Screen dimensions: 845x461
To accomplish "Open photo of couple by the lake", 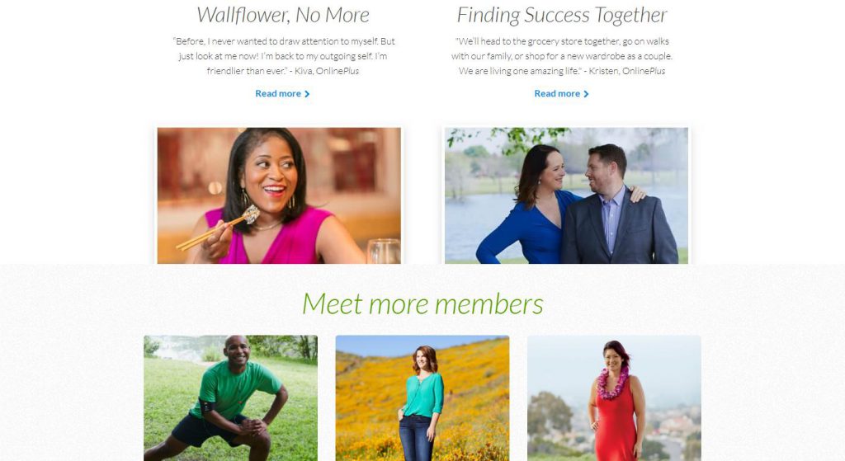I will pyautogui.click(x=566, y=195).
